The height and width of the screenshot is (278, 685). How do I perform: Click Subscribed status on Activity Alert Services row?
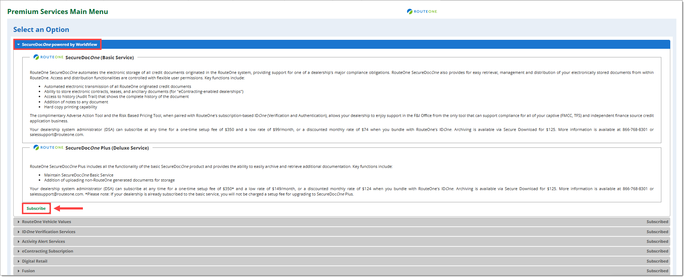(x=657, y=241)
